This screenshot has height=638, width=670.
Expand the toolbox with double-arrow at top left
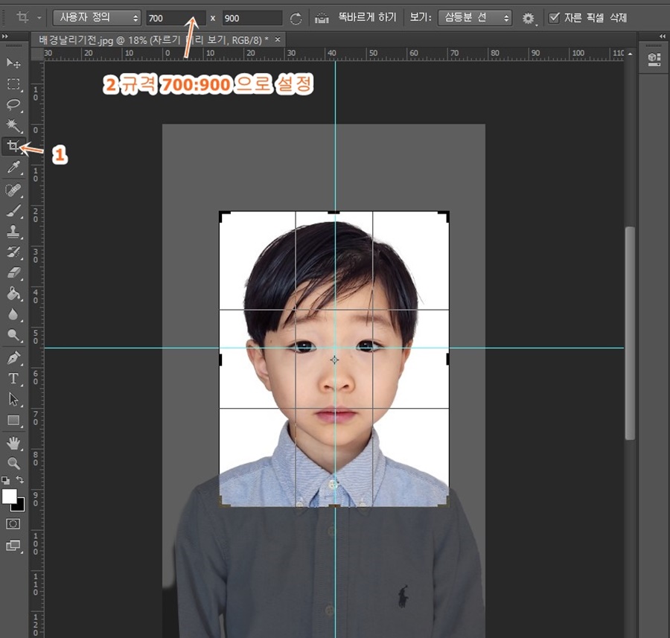[4, 36]
